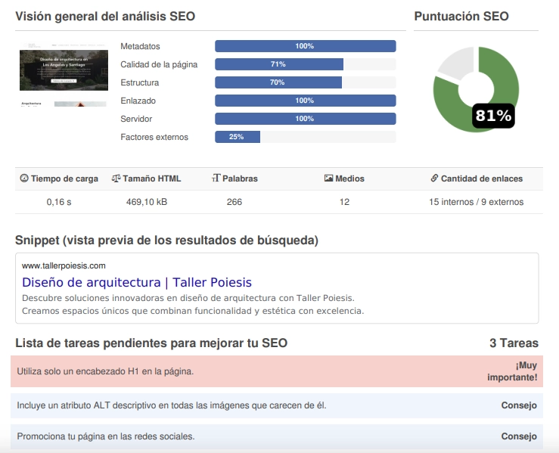Click the clock icon beside Tiempo de carga

coord(23,179)
